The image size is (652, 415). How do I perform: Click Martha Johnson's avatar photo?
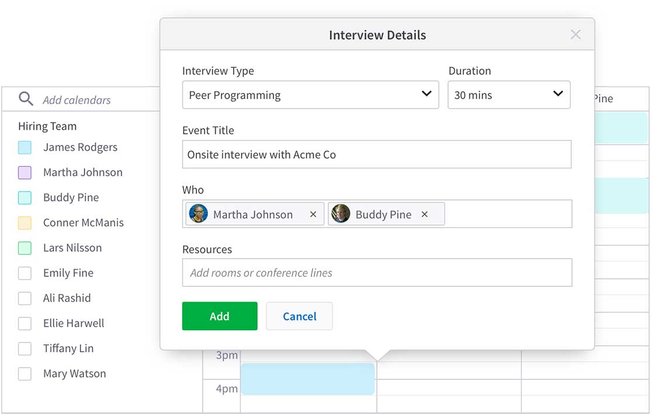[199, 214]
